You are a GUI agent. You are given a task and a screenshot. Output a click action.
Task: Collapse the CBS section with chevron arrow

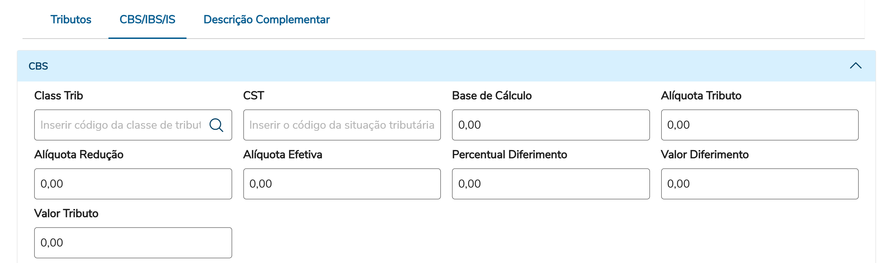point(855,66)
